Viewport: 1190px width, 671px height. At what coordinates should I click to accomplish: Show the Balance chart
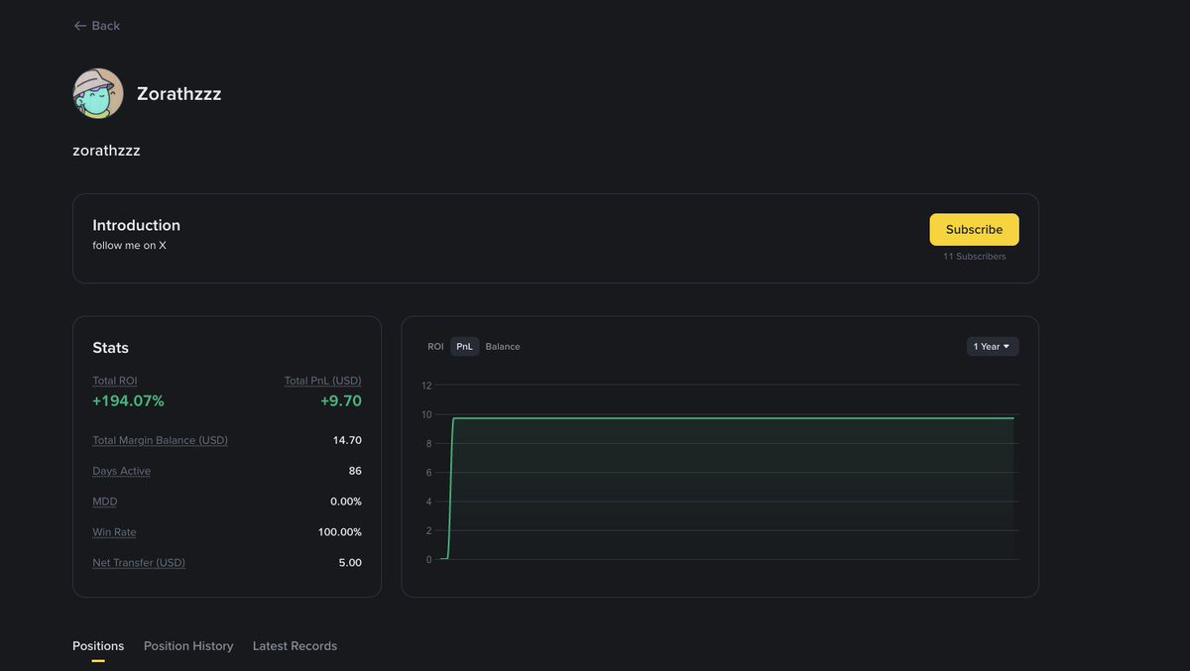(503, 347)
